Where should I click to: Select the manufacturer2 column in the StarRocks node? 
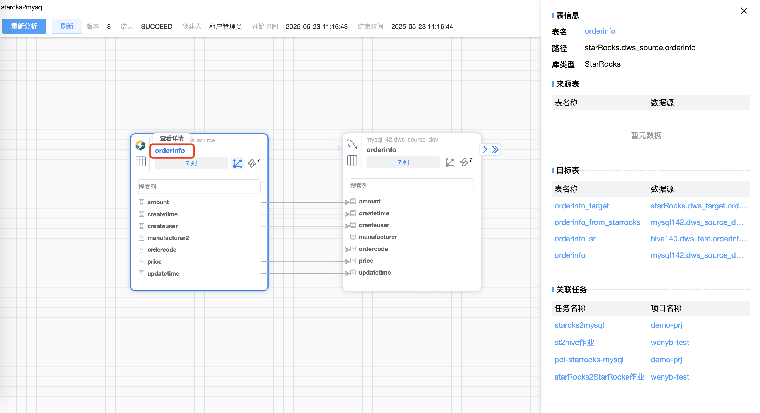click(x=168, y=238)
